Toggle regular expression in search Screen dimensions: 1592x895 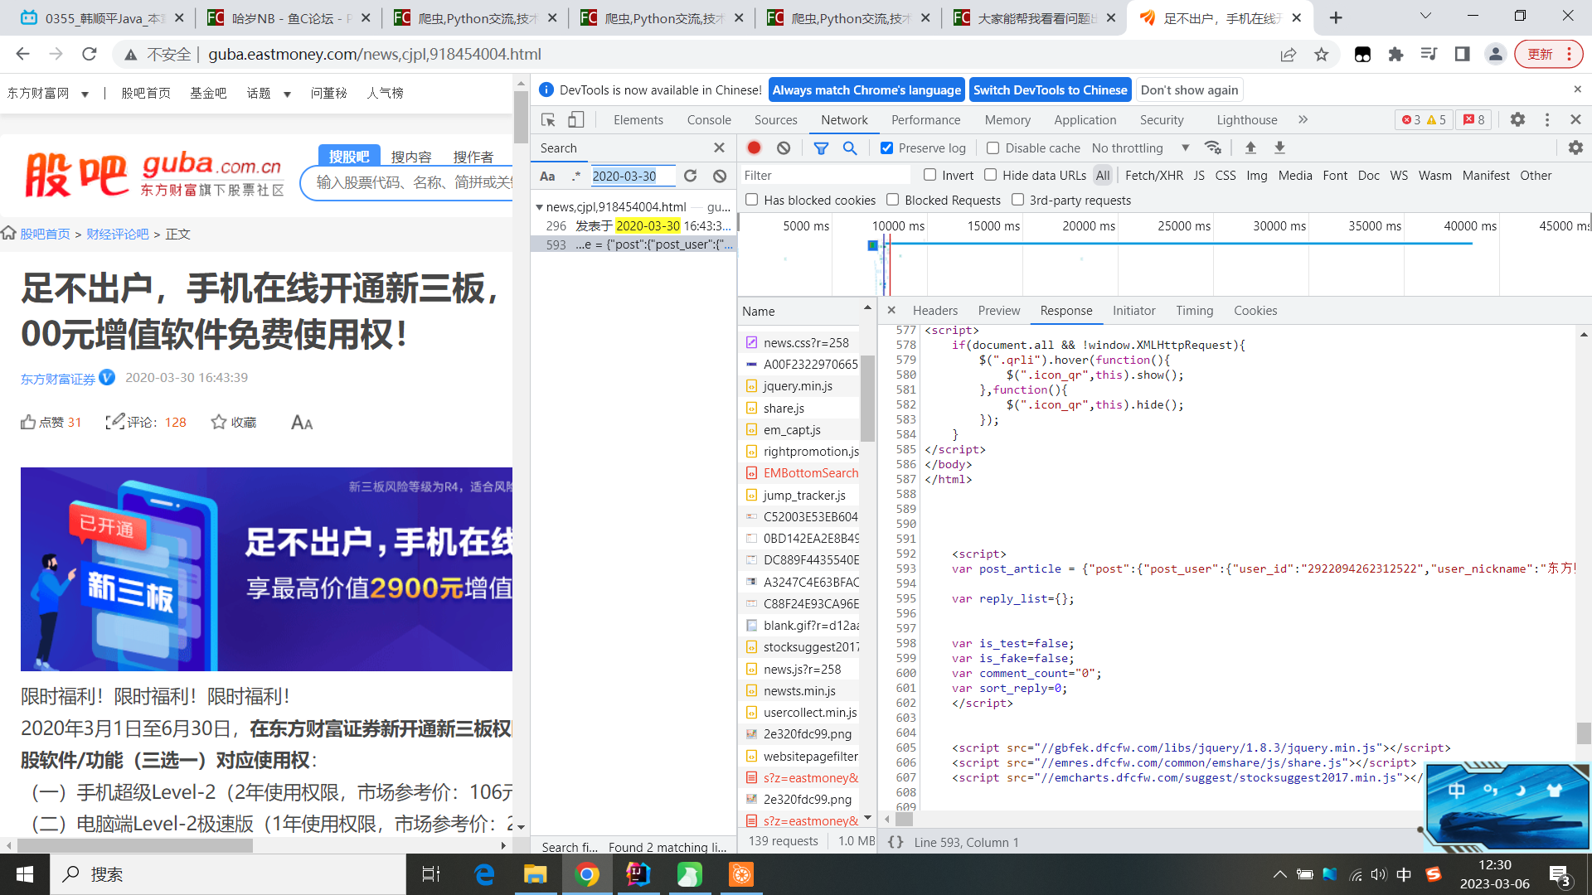576,176
